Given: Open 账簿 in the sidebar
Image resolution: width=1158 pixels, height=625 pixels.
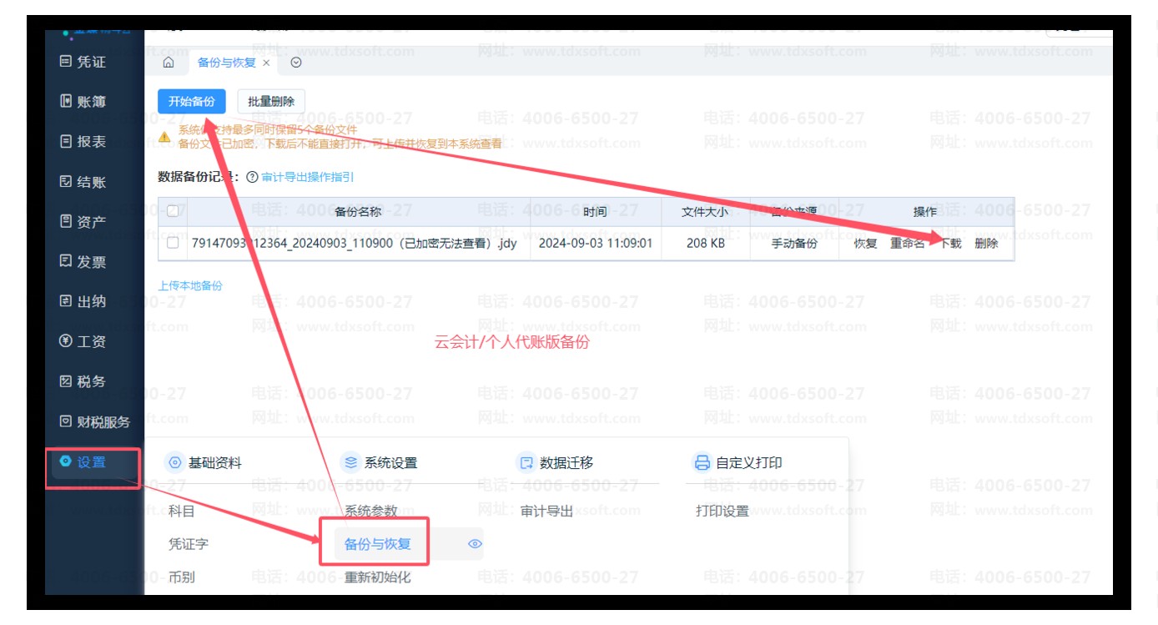Looking at the screenshot, I should (x=91, y=102).
